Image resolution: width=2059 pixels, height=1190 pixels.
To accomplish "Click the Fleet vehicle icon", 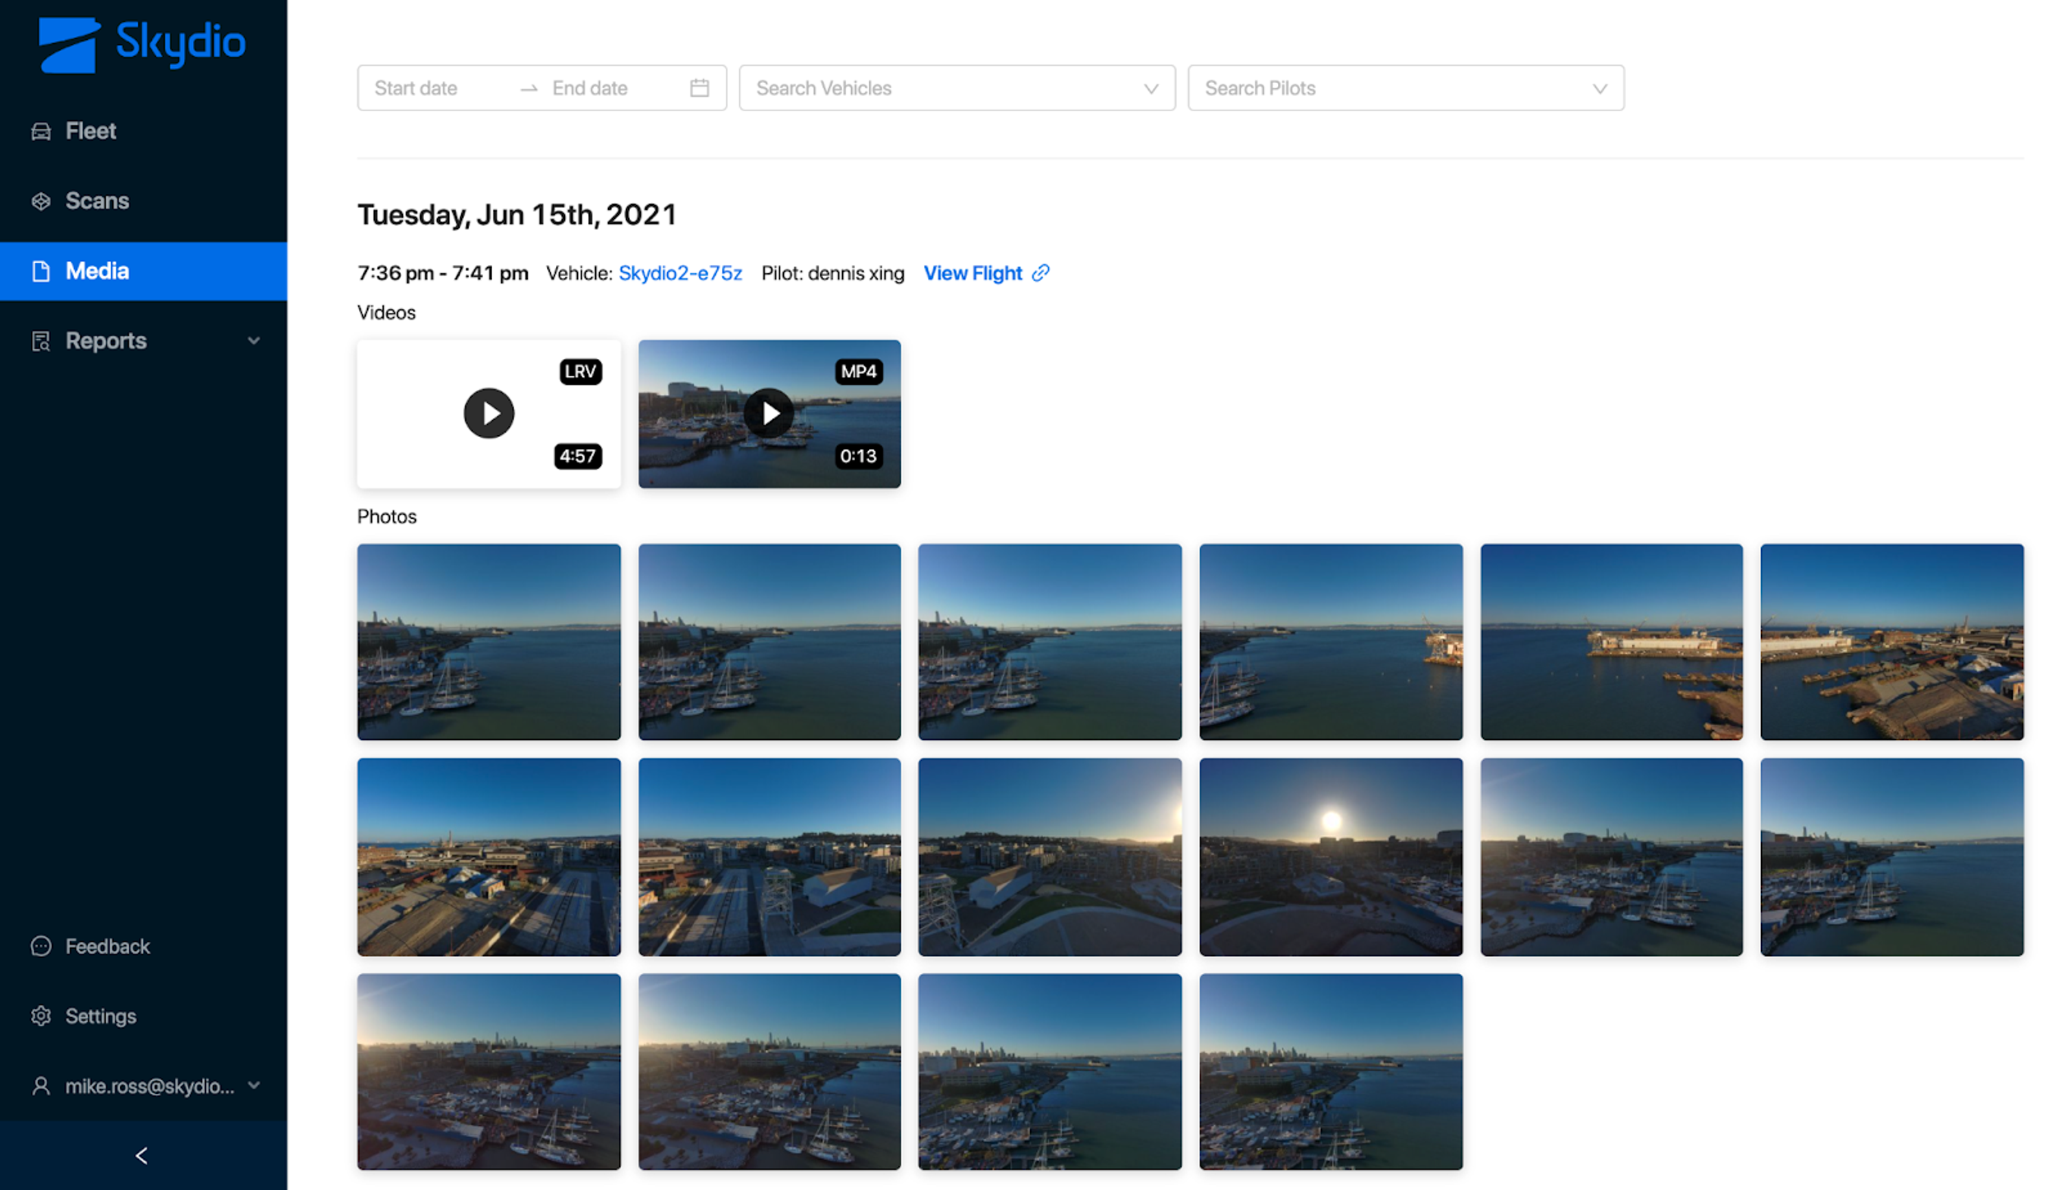I will click(x=41, y=132).
